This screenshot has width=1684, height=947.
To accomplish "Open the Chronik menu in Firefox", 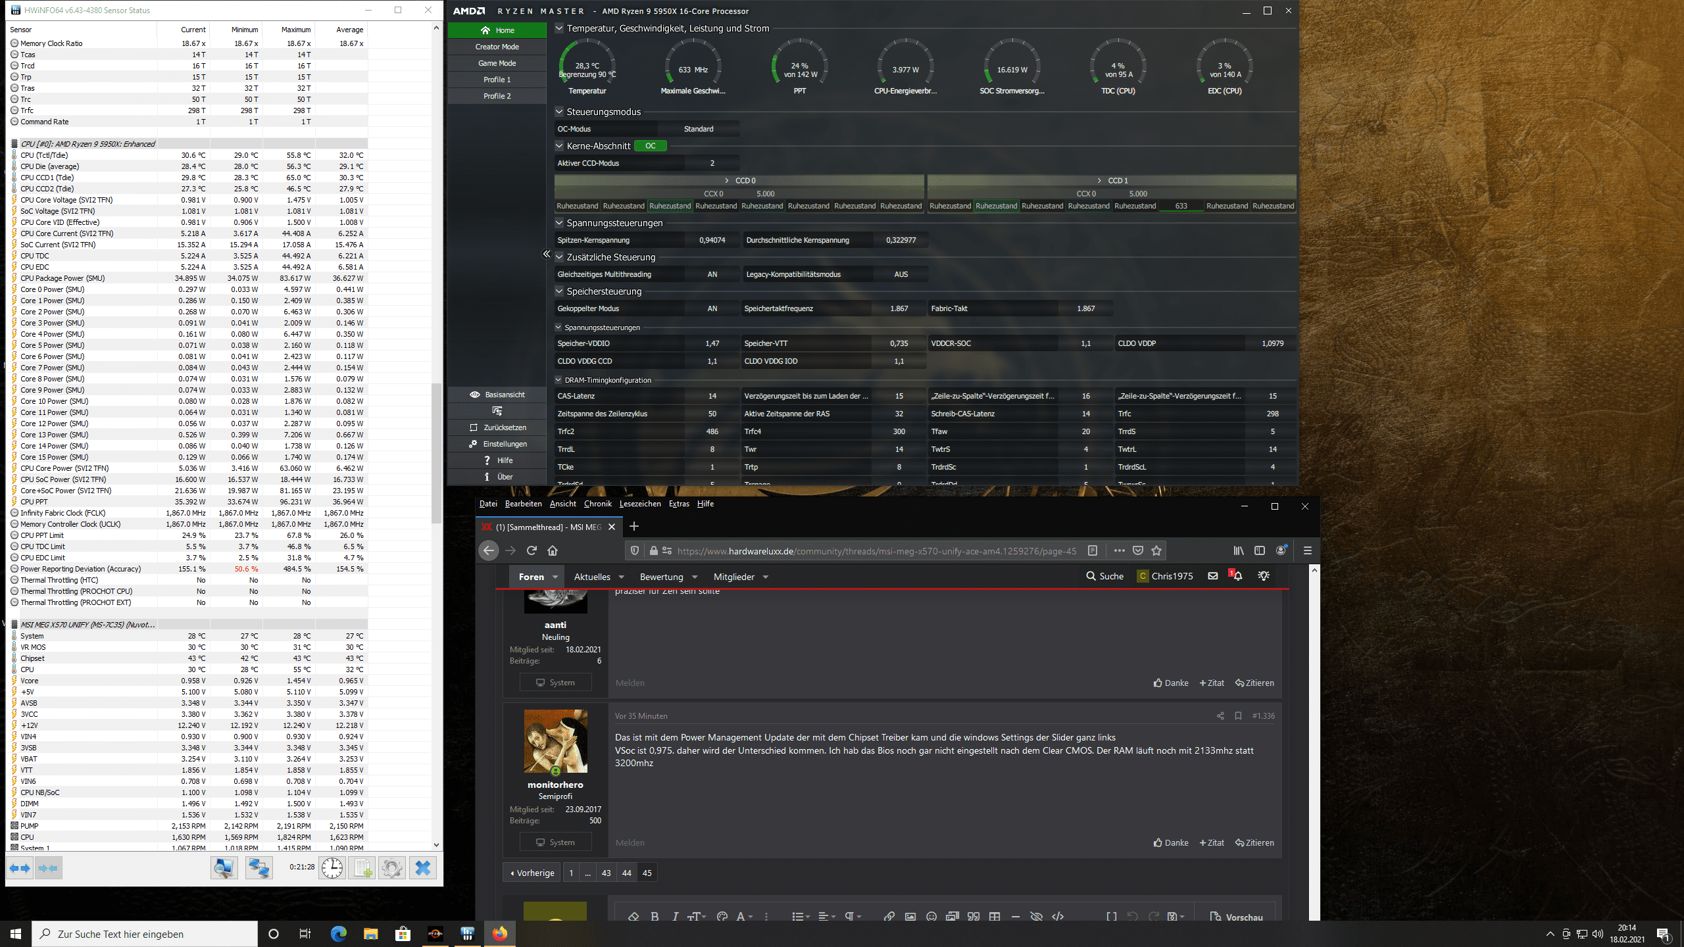I will [x=597, y=504].
